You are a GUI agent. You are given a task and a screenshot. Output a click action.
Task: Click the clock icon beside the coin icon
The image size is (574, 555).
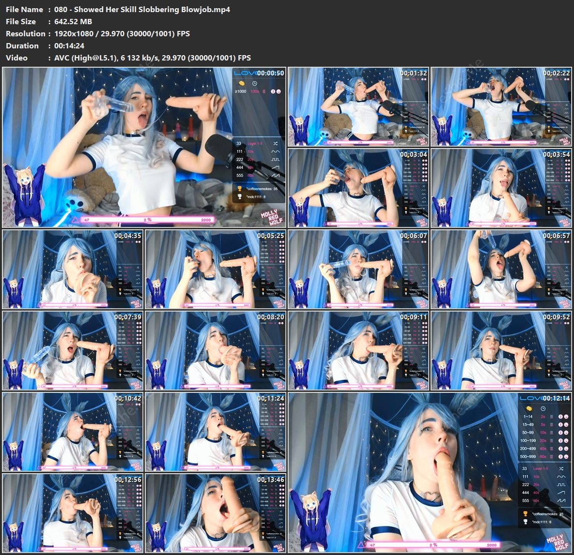click(x=254, y=83)
